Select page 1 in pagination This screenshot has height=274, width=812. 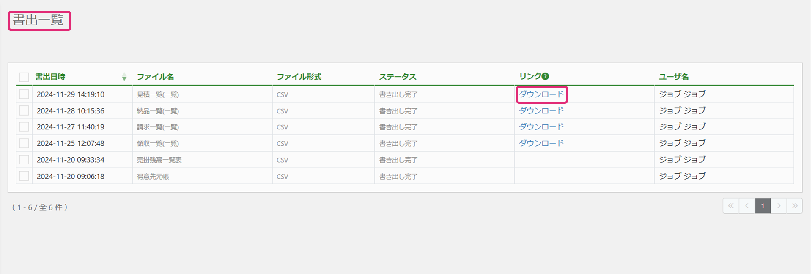click(x=763, y=206)
